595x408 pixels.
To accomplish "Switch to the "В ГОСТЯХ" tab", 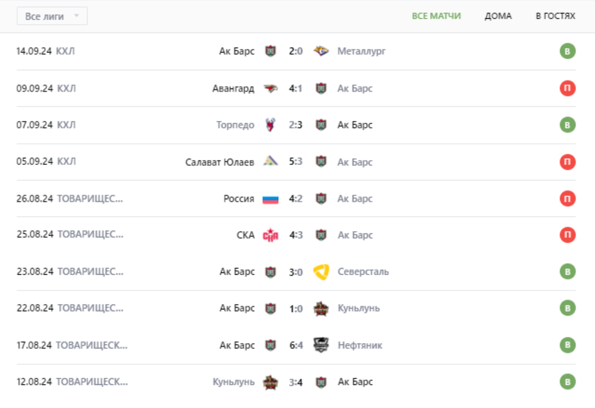I will [x=555, y=16].
